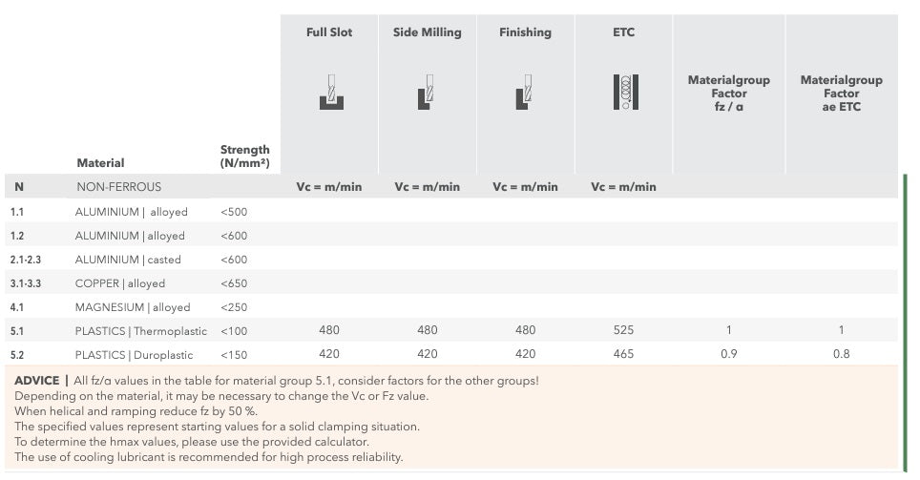Select the Plastics Thermoplastic material row
Screen dimensions: 920x480
tap(451, 330)
